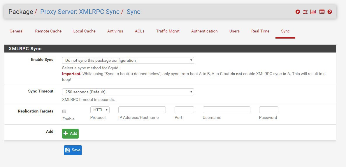
Task: Switch to the Authentication tab
Action: point(204,31)
